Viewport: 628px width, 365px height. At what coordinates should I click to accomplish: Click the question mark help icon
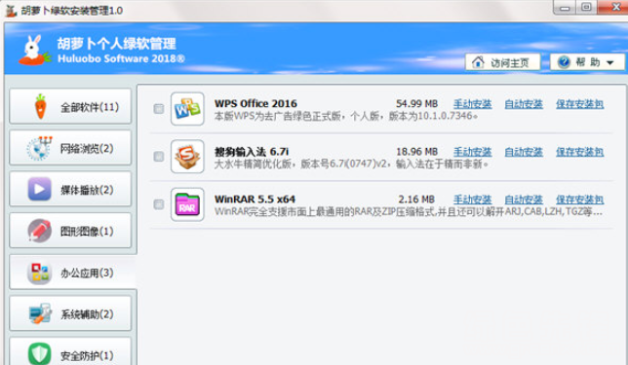(x=564, y=62)
